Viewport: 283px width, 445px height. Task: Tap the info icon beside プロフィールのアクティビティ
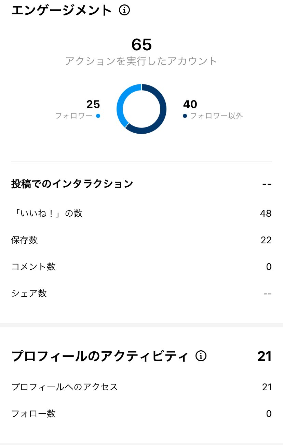pyautogui.click(x=201, y=356)
